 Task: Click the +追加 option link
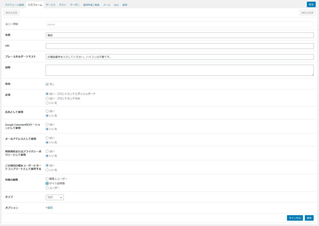point(49,208)
